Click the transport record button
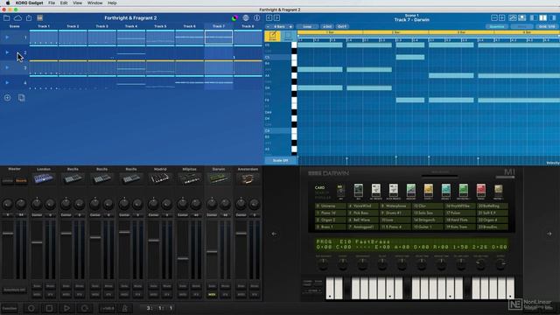Screen dimensions: 560x315 coord(31,308)
